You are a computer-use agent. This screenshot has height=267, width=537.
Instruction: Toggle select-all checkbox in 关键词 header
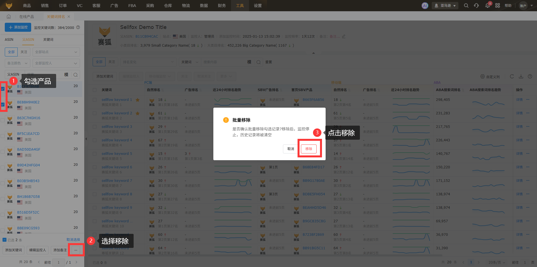(x=95, y=90)
